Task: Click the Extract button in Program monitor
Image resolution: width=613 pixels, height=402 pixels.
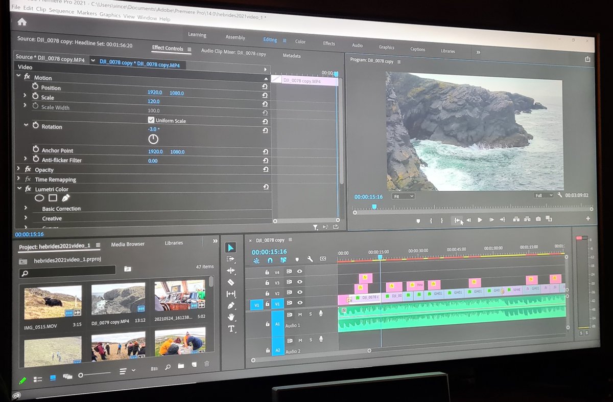Action: [527, 219]
